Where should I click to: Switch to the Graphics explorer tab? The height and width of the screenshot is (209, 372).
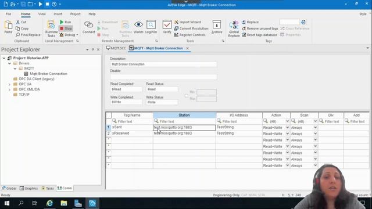point(28,188)
